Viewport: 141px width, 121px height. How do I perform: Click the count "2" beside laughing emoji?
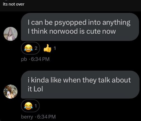click(x=36, y=48)
